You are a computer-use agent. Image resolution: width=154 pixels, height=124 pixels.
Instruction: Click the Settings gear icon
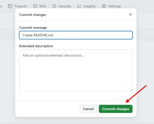coord(104,6)
